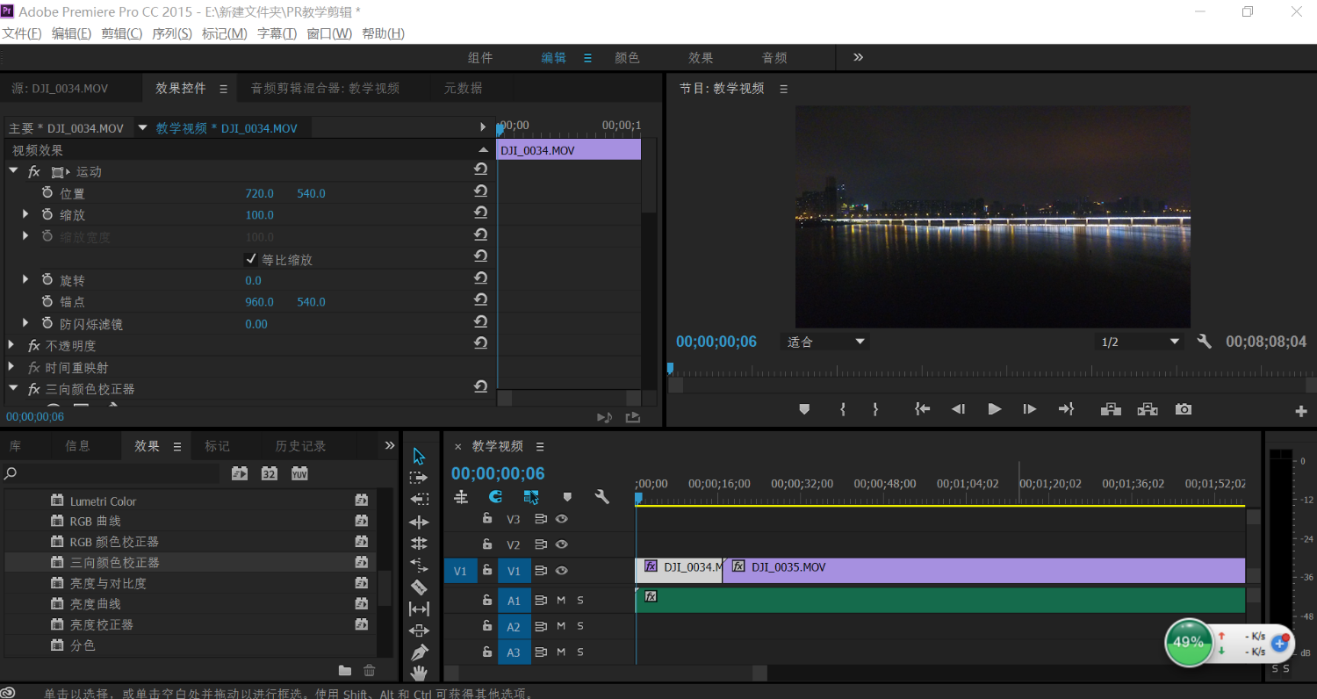Screen dimensions: 1317x699
Task: Select the Selection arrow tool
Action: [x=419, y=456]
